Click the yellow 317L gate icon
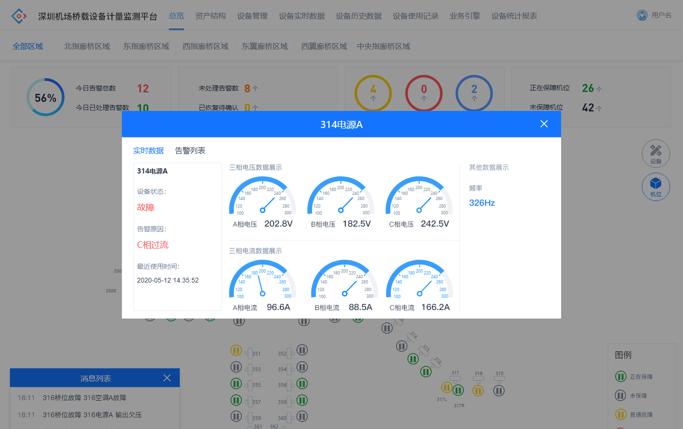 [x=446, y=387]
